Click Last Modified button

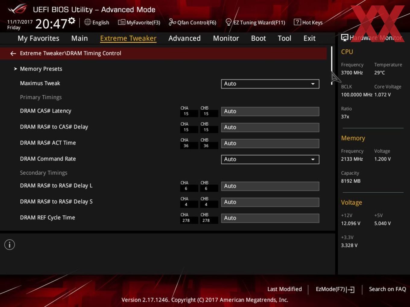285,289
